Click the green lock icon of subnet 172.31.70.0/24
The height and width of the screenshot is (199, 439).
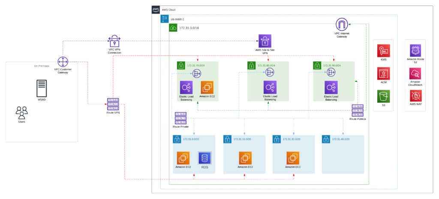[181, 65]
